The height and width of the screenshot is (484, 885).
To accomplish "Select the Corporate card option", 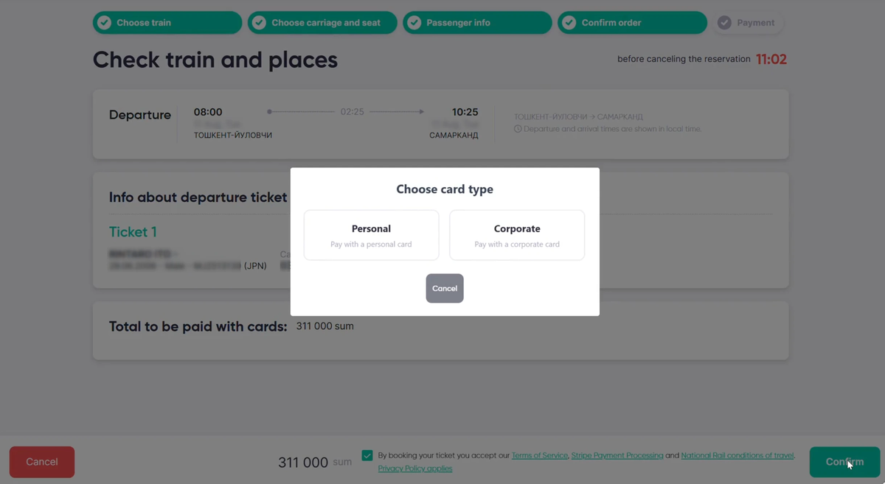I will [517, 235].
